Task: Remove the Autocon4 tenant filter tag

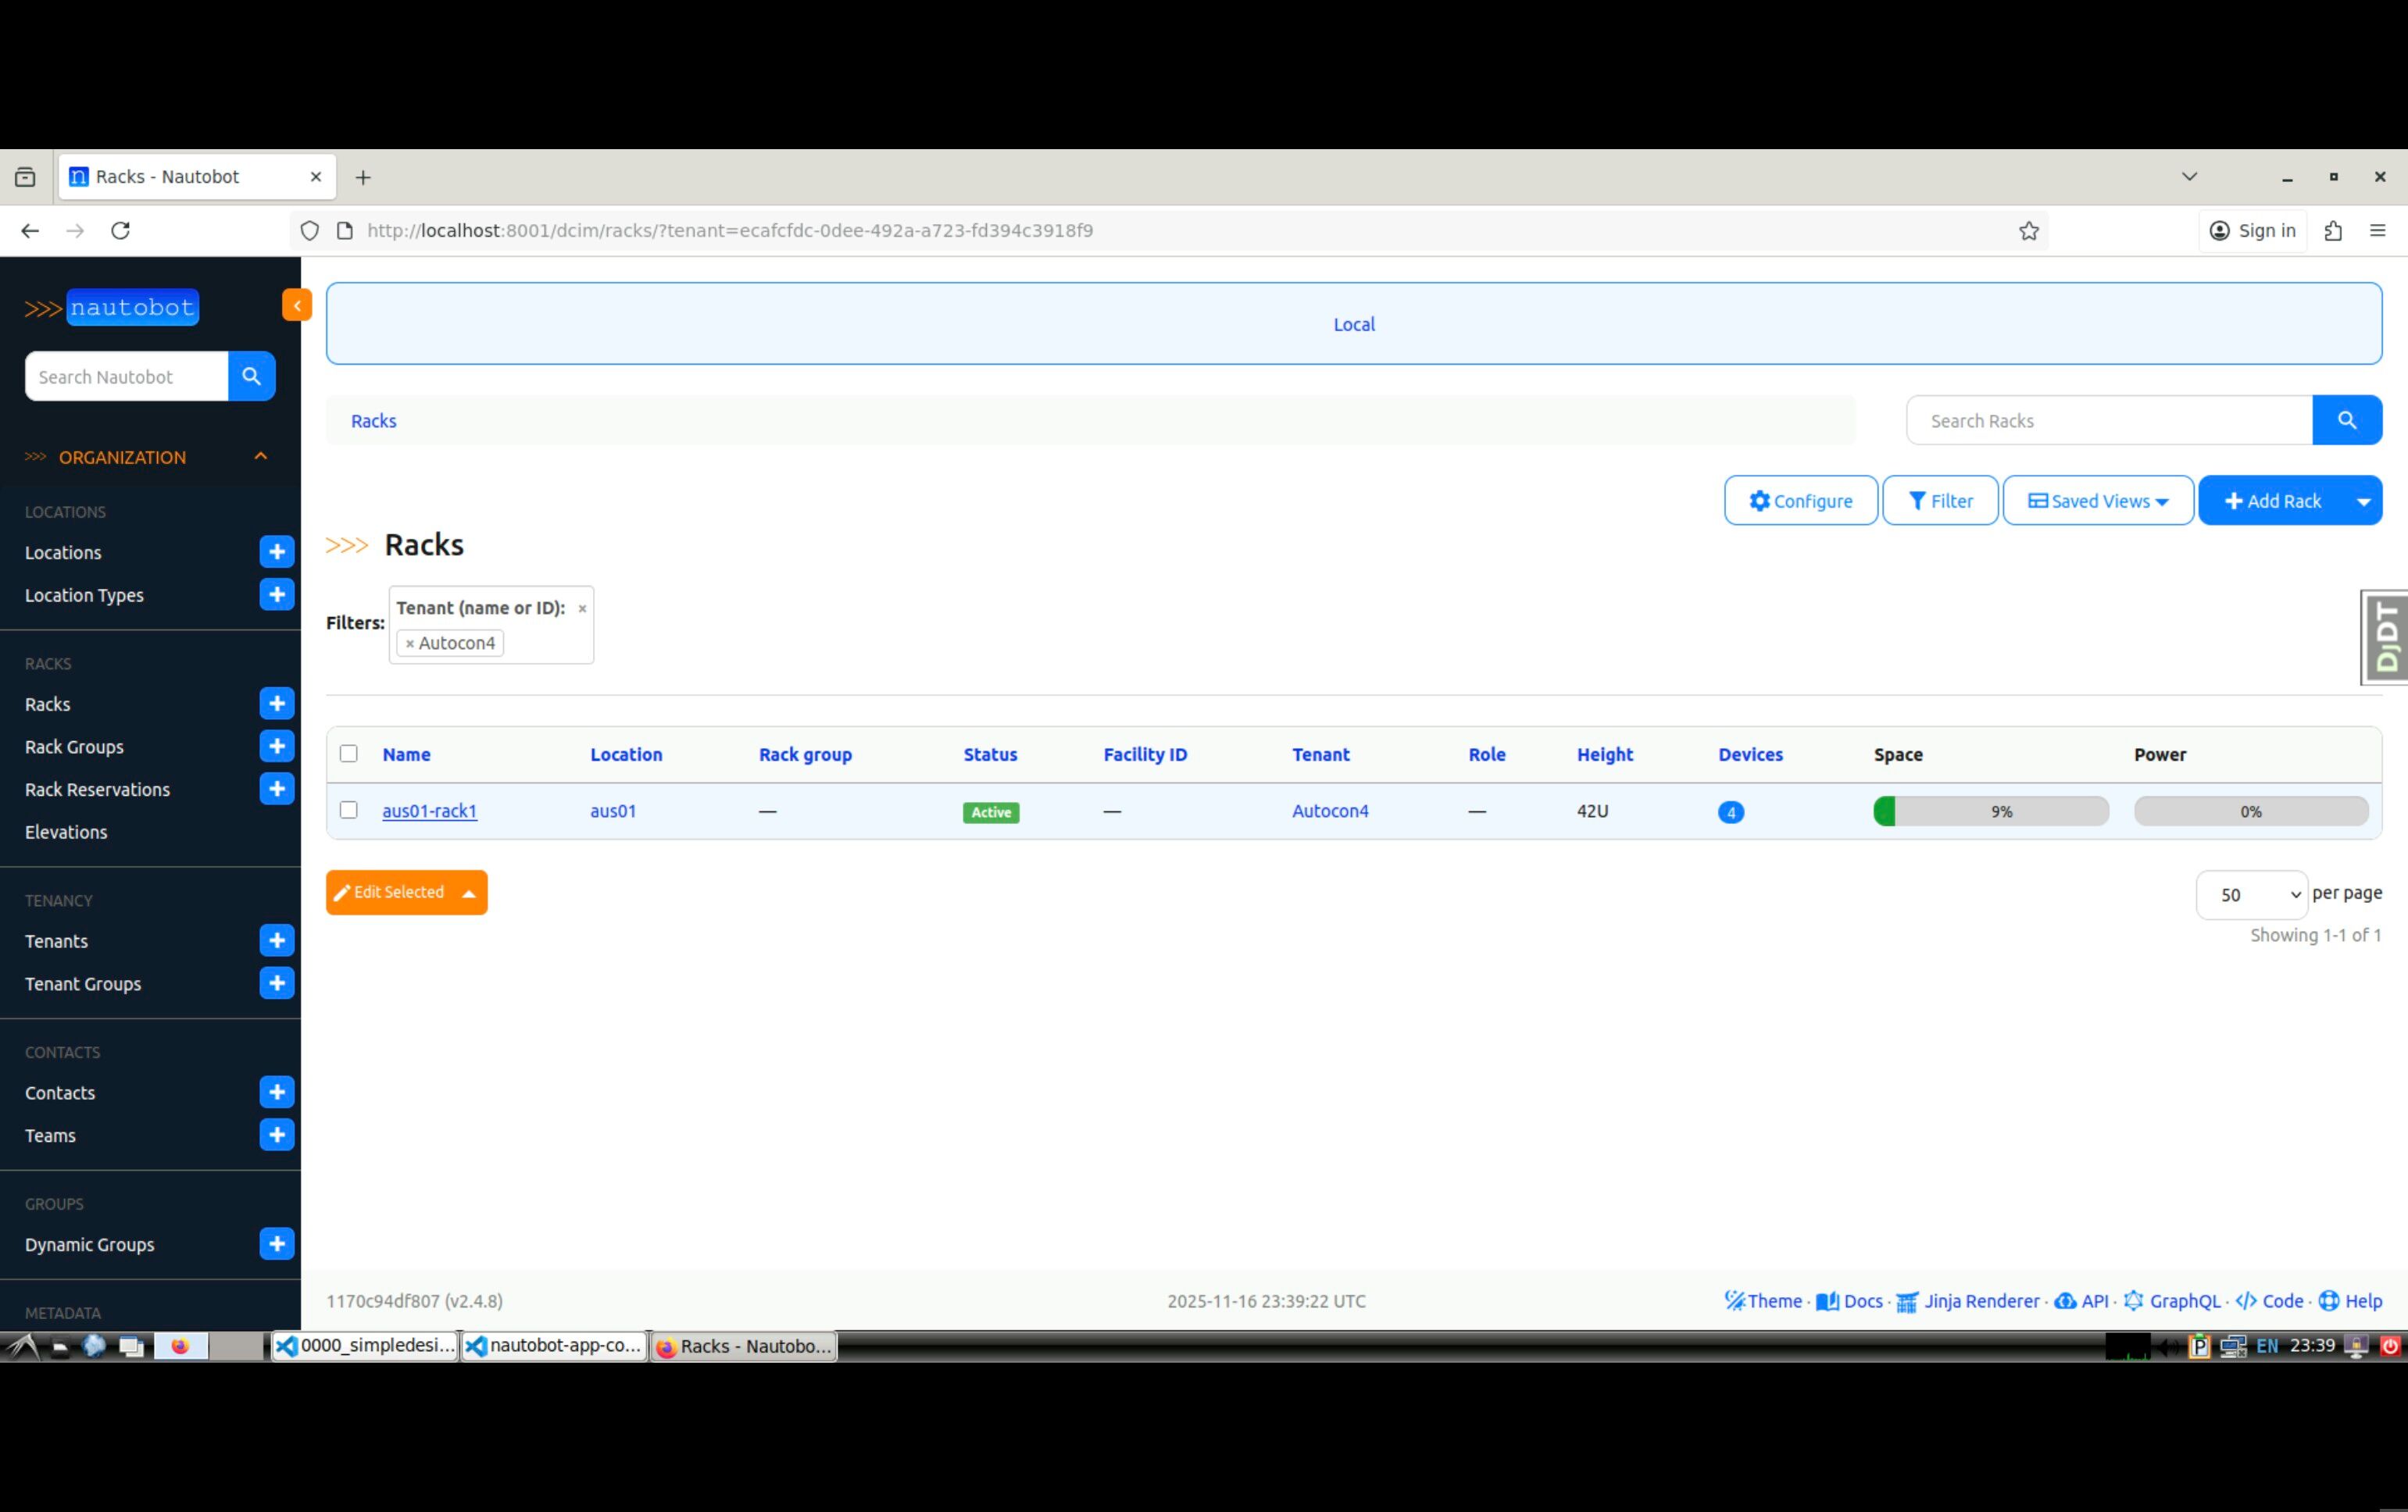Action: coord(410,644)
